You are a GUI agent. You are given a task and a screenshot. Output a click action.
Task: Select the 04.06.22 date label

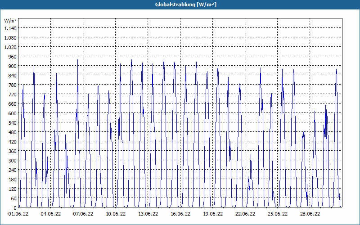[x=51, y=214]
